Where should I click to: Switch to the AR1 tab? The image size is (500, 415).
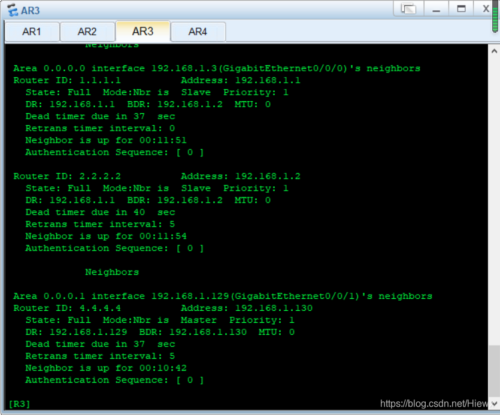[32, 32]
